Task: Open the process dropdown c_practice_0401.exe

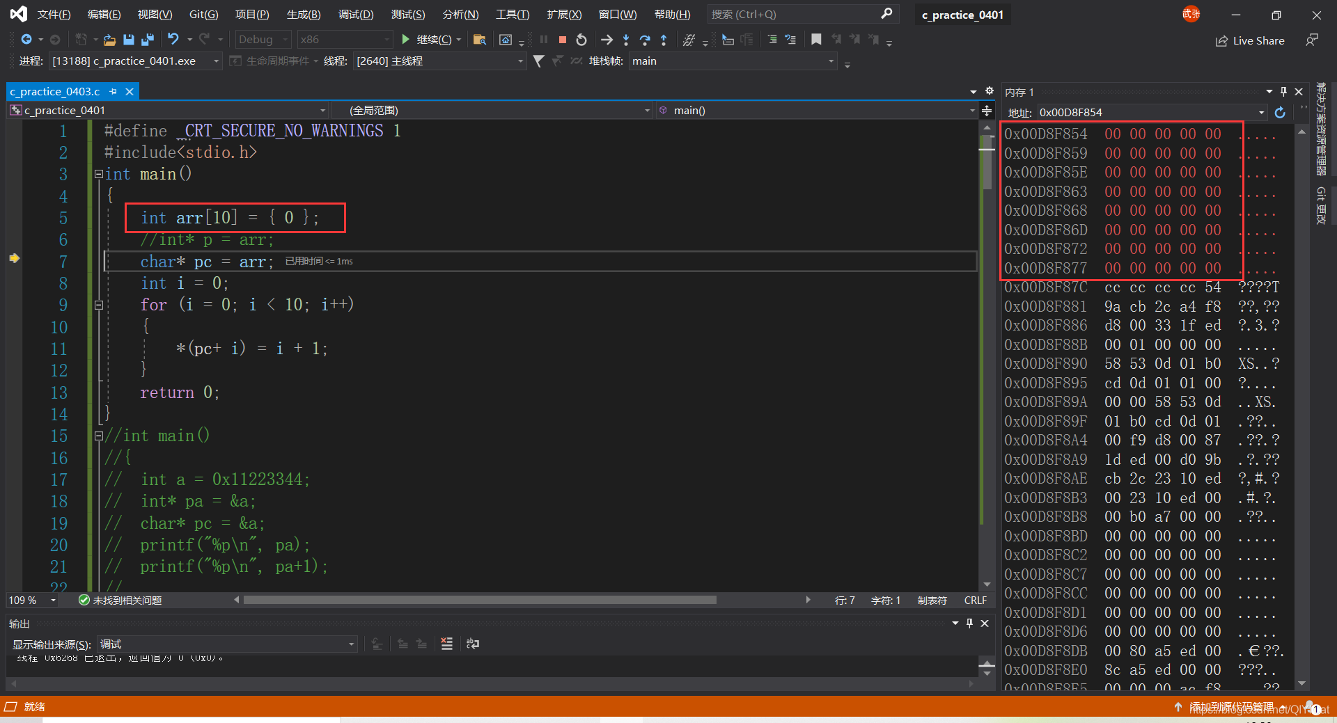Action: [x=135, y=61]
